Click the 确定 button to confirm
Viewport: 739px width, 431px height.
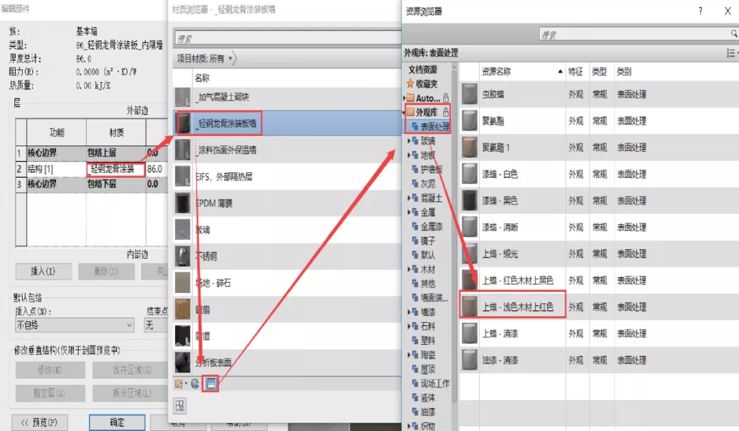pyautogui.click(x=117, y=423)
